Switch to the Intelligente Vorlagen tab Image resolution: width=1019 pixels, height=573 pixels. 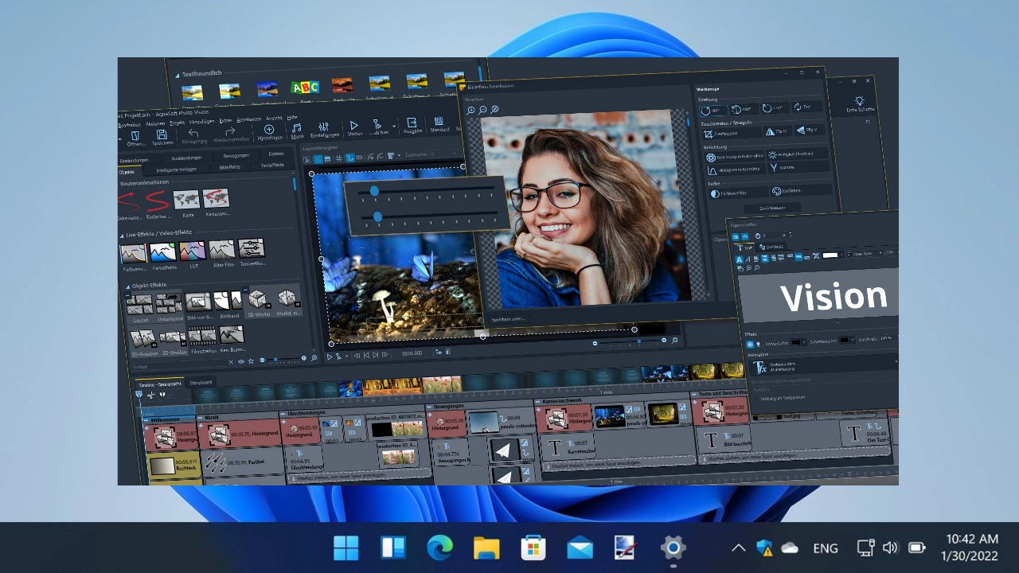point(177,170)
